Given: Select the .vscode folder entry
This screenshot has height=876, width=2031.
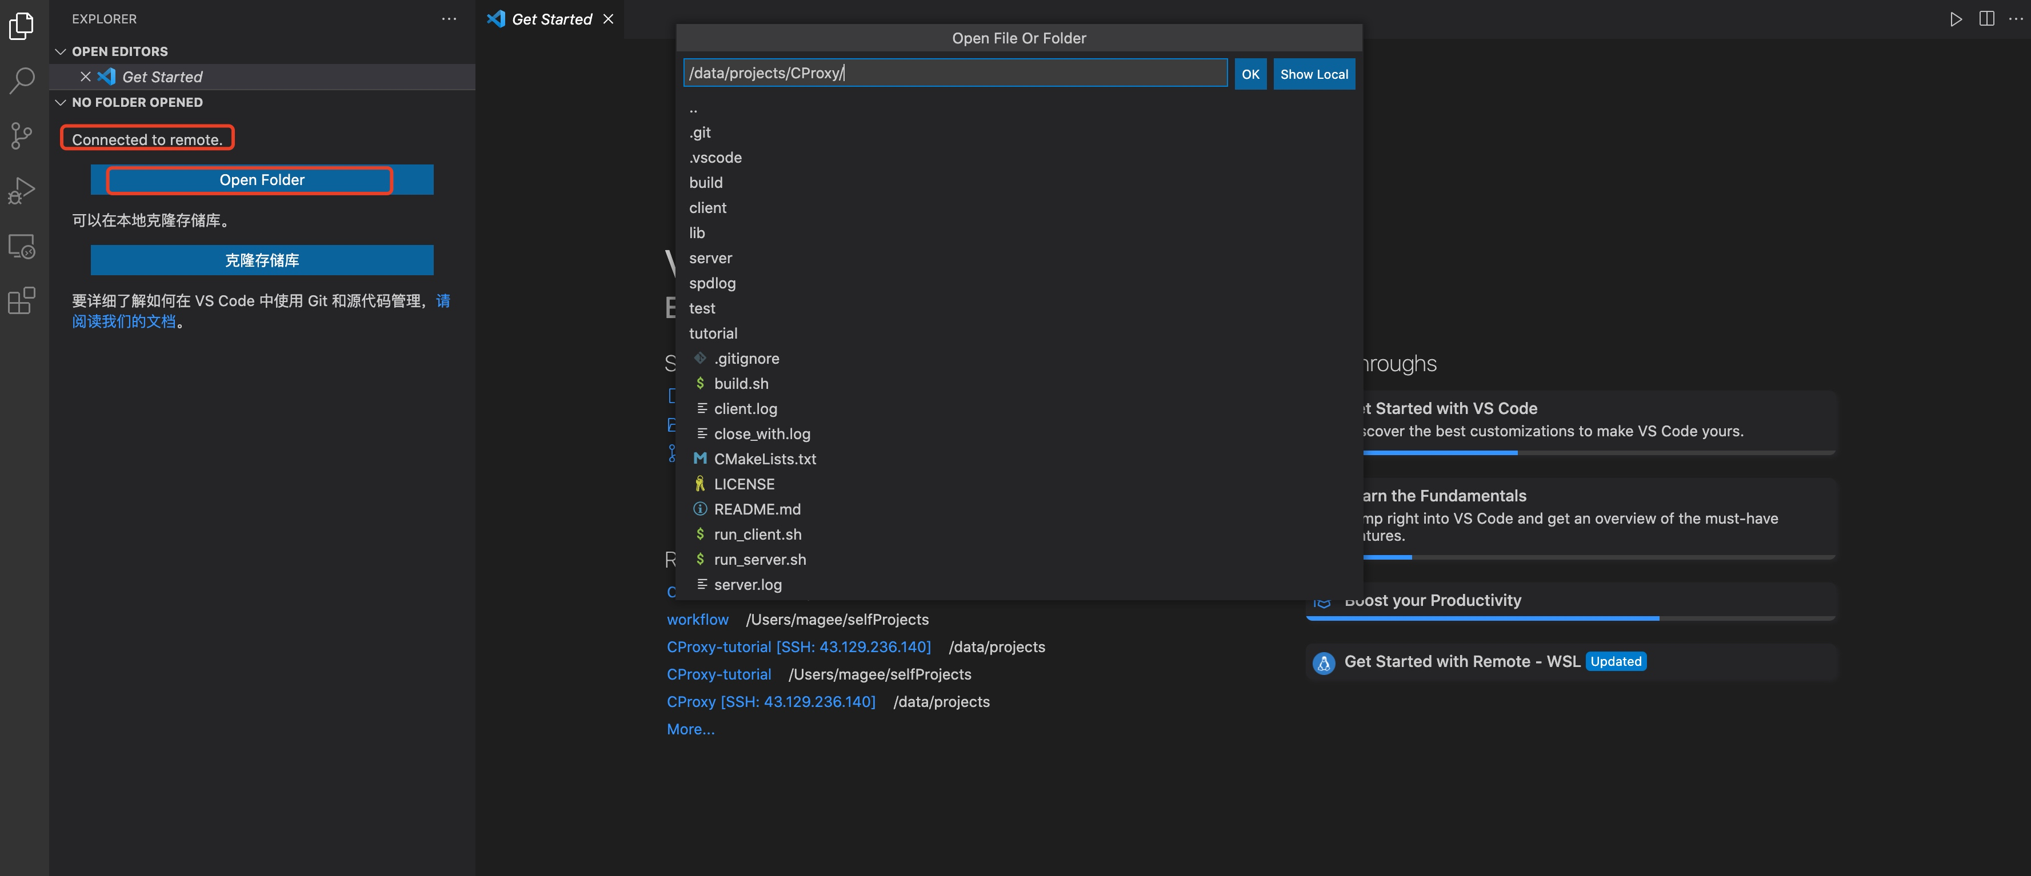Looking at the screenshot, I should pyautogui.click(x=1019, y=158).
